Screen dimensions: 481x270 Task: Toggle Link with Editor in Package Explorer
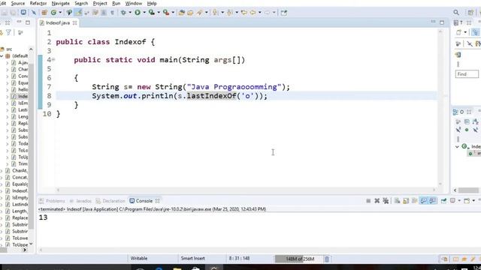click(2, 32)
